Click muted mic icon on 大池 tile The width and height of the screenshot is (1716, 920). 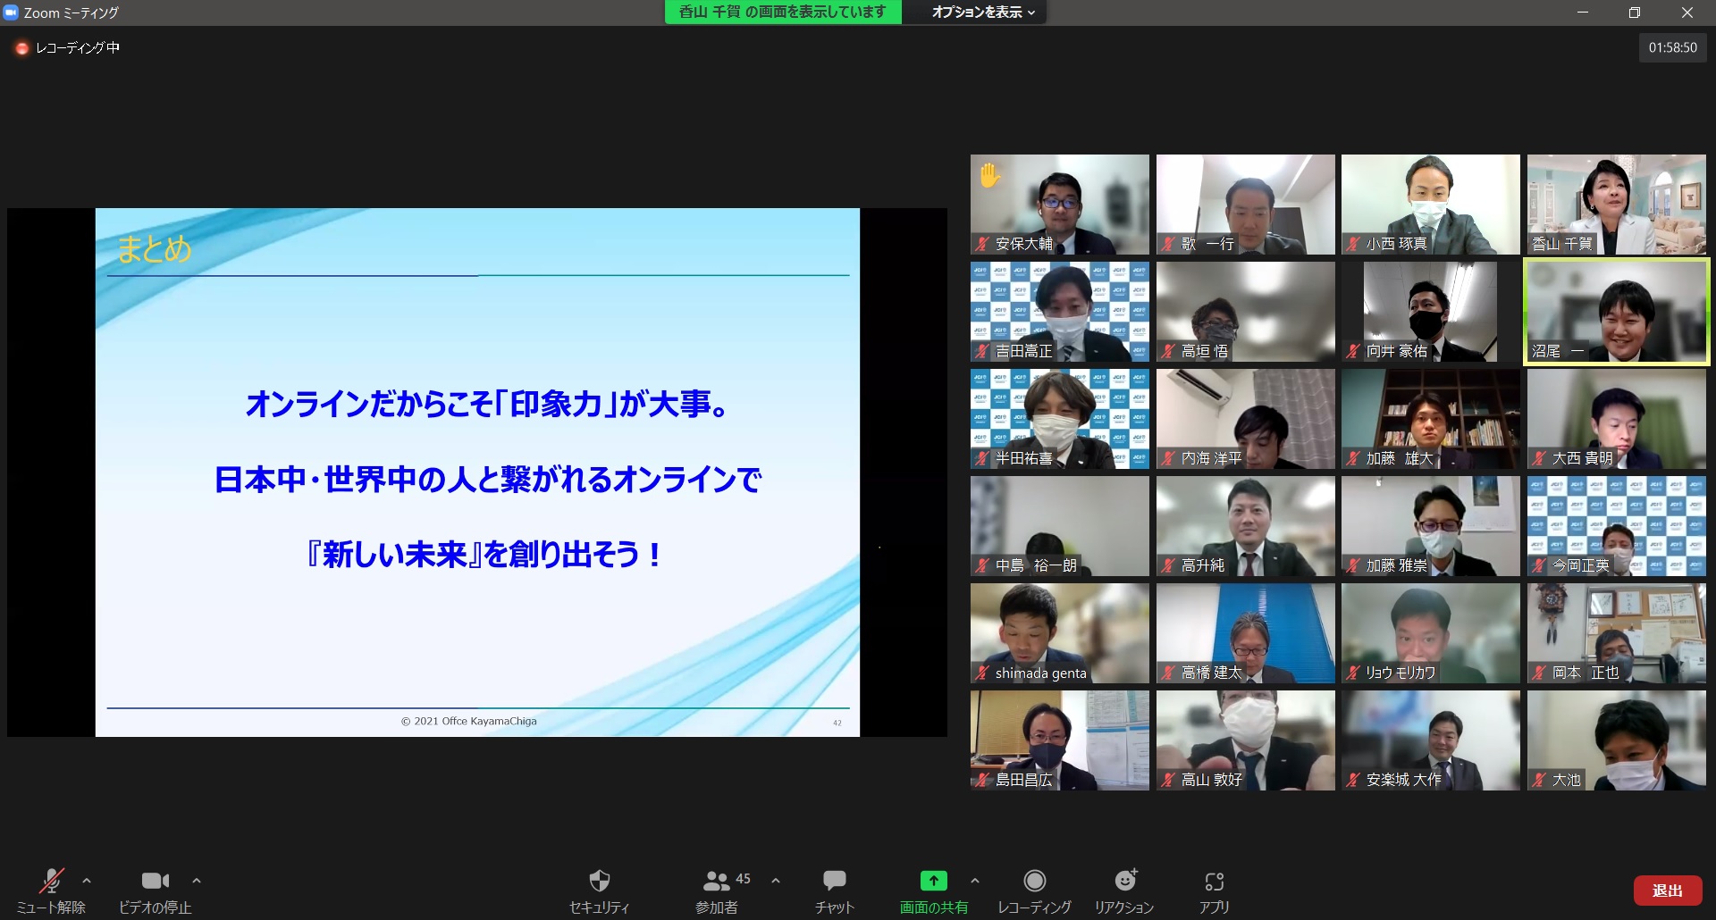coord(1539,780)
